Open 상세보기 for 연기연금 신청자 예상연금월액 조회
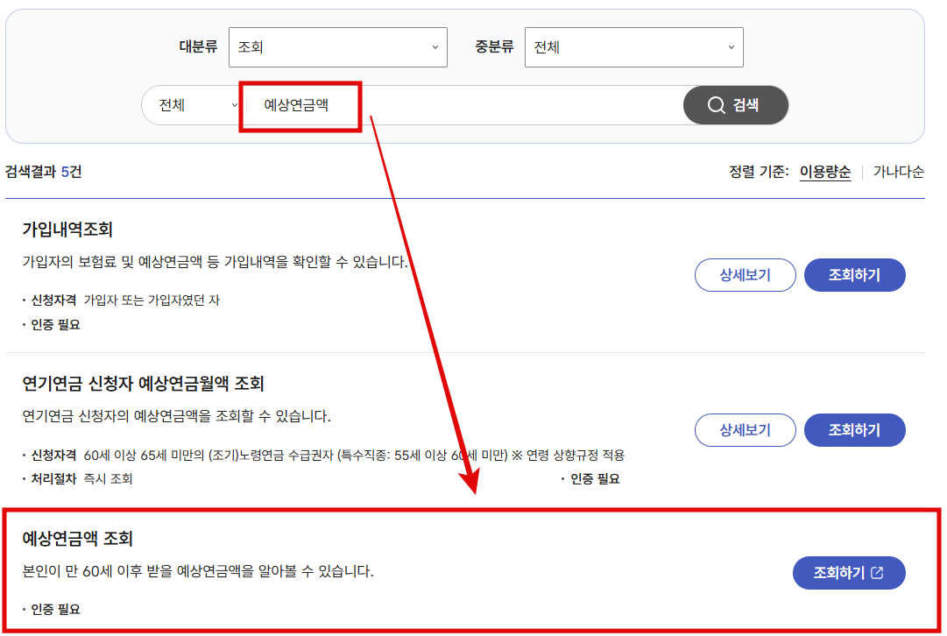947x636 pixels. [x=745, y=429]
